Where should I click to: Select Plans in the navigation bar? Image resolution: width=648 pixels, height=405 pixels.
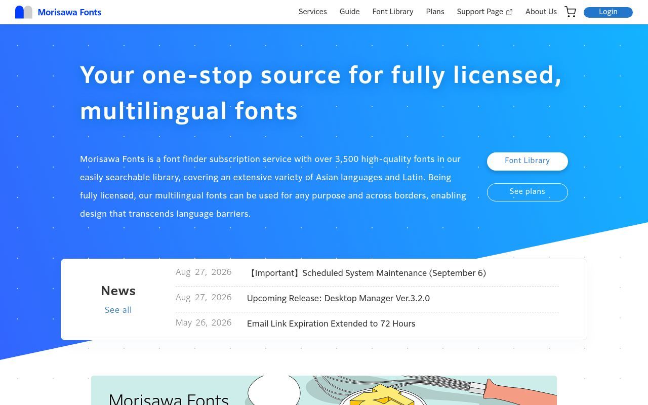(435, 12)
